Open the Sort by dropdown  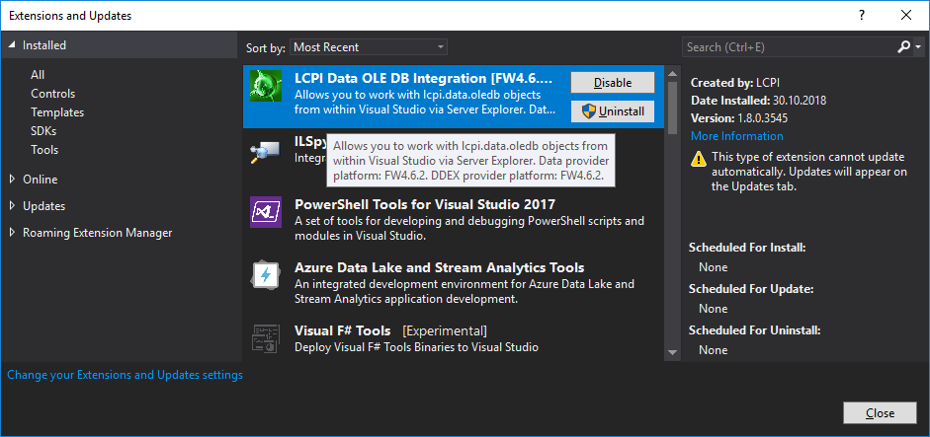[369, 47]
